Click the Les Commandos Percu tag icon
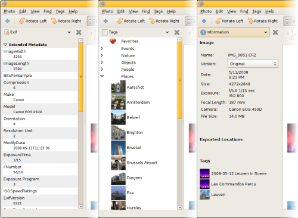 point(204,184)
